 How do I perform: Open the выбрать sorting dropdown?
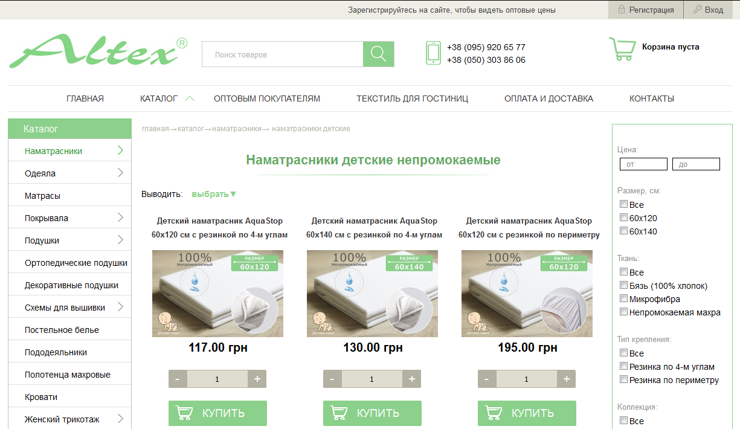(213, 193)
